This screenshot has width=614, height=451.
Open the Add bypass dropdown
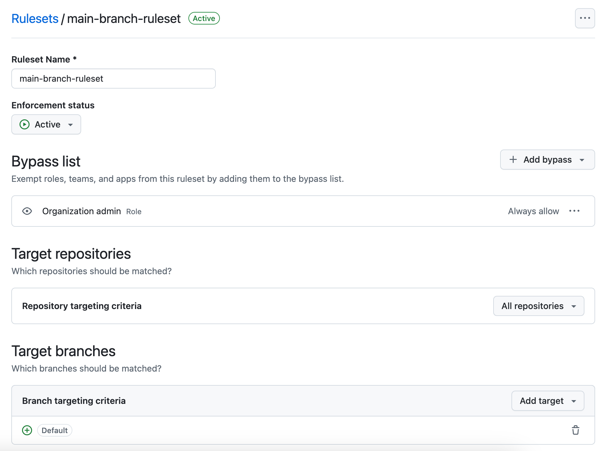547,160
